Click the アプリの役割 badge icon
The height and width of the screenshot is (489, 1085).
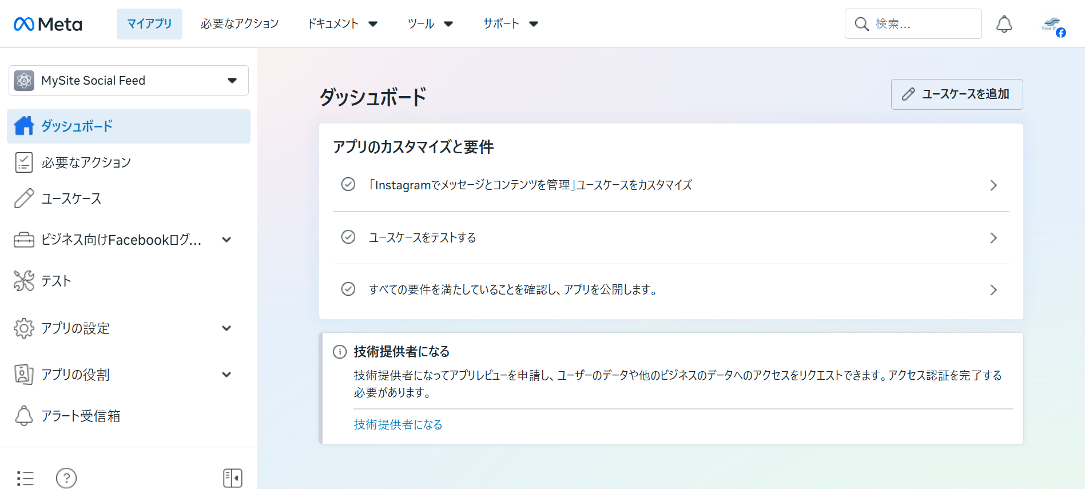tap(24, 375)
